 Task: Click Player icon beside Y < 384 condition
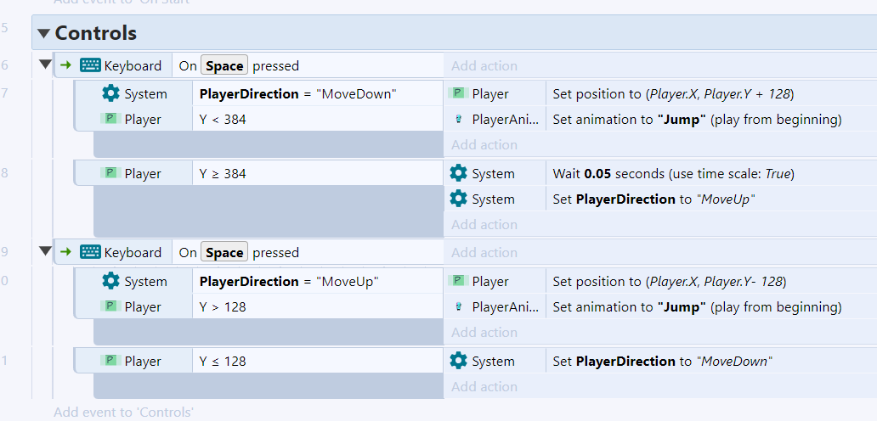(x=110, y=119)
